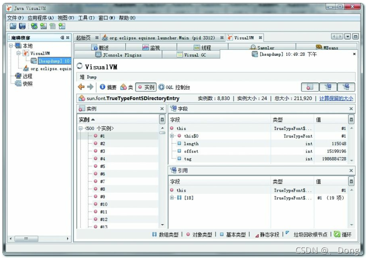The height and width of the screenshot is (260, 366).
Task: Open the 类 classes view
Action: click(127, 87)
